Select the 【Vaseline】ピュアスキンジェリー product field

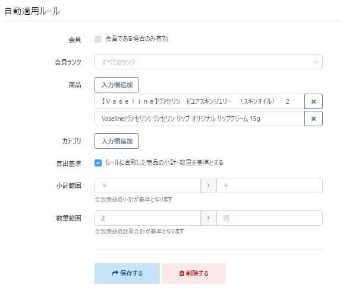(x=200, y=101)
